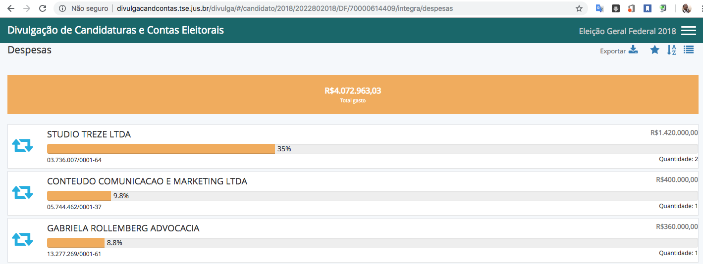Click the Total gasto orange banner
703x264 pixels.
click(x=353, y=94)
